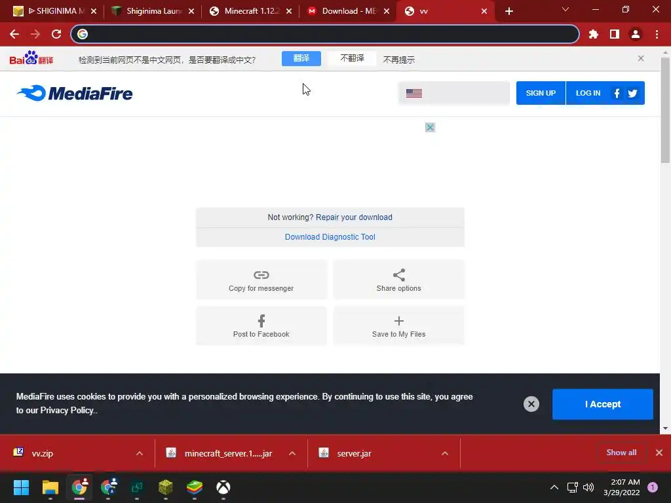This screenshot has height=503, width=671.
Task: Open the tab search chevron
Action: [566, 9]
